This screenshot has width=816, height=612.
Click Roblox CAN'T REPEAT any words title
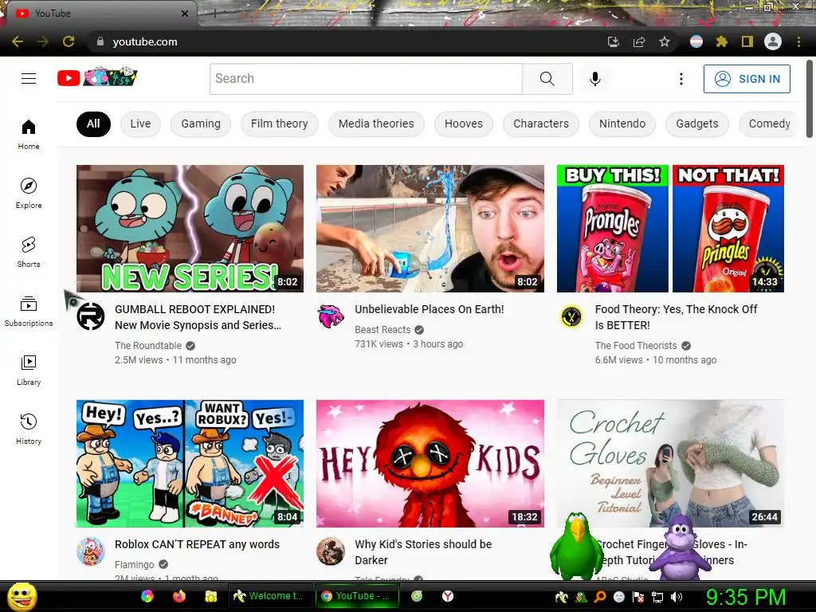(x=198, y=544)
